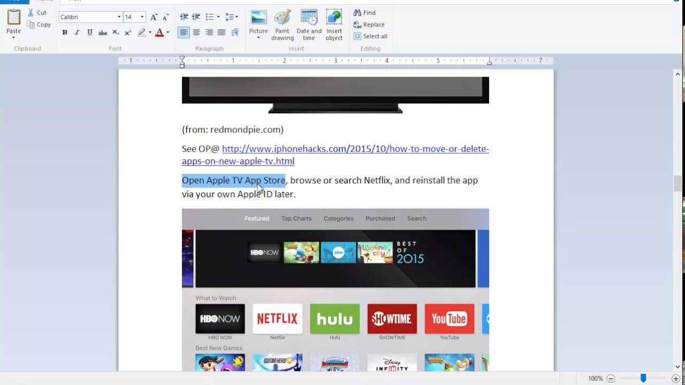Image resolution: width=685 pixels, height=385 pixels.
Task: Click the left indent marker on ruler
Action: point(182,62)
